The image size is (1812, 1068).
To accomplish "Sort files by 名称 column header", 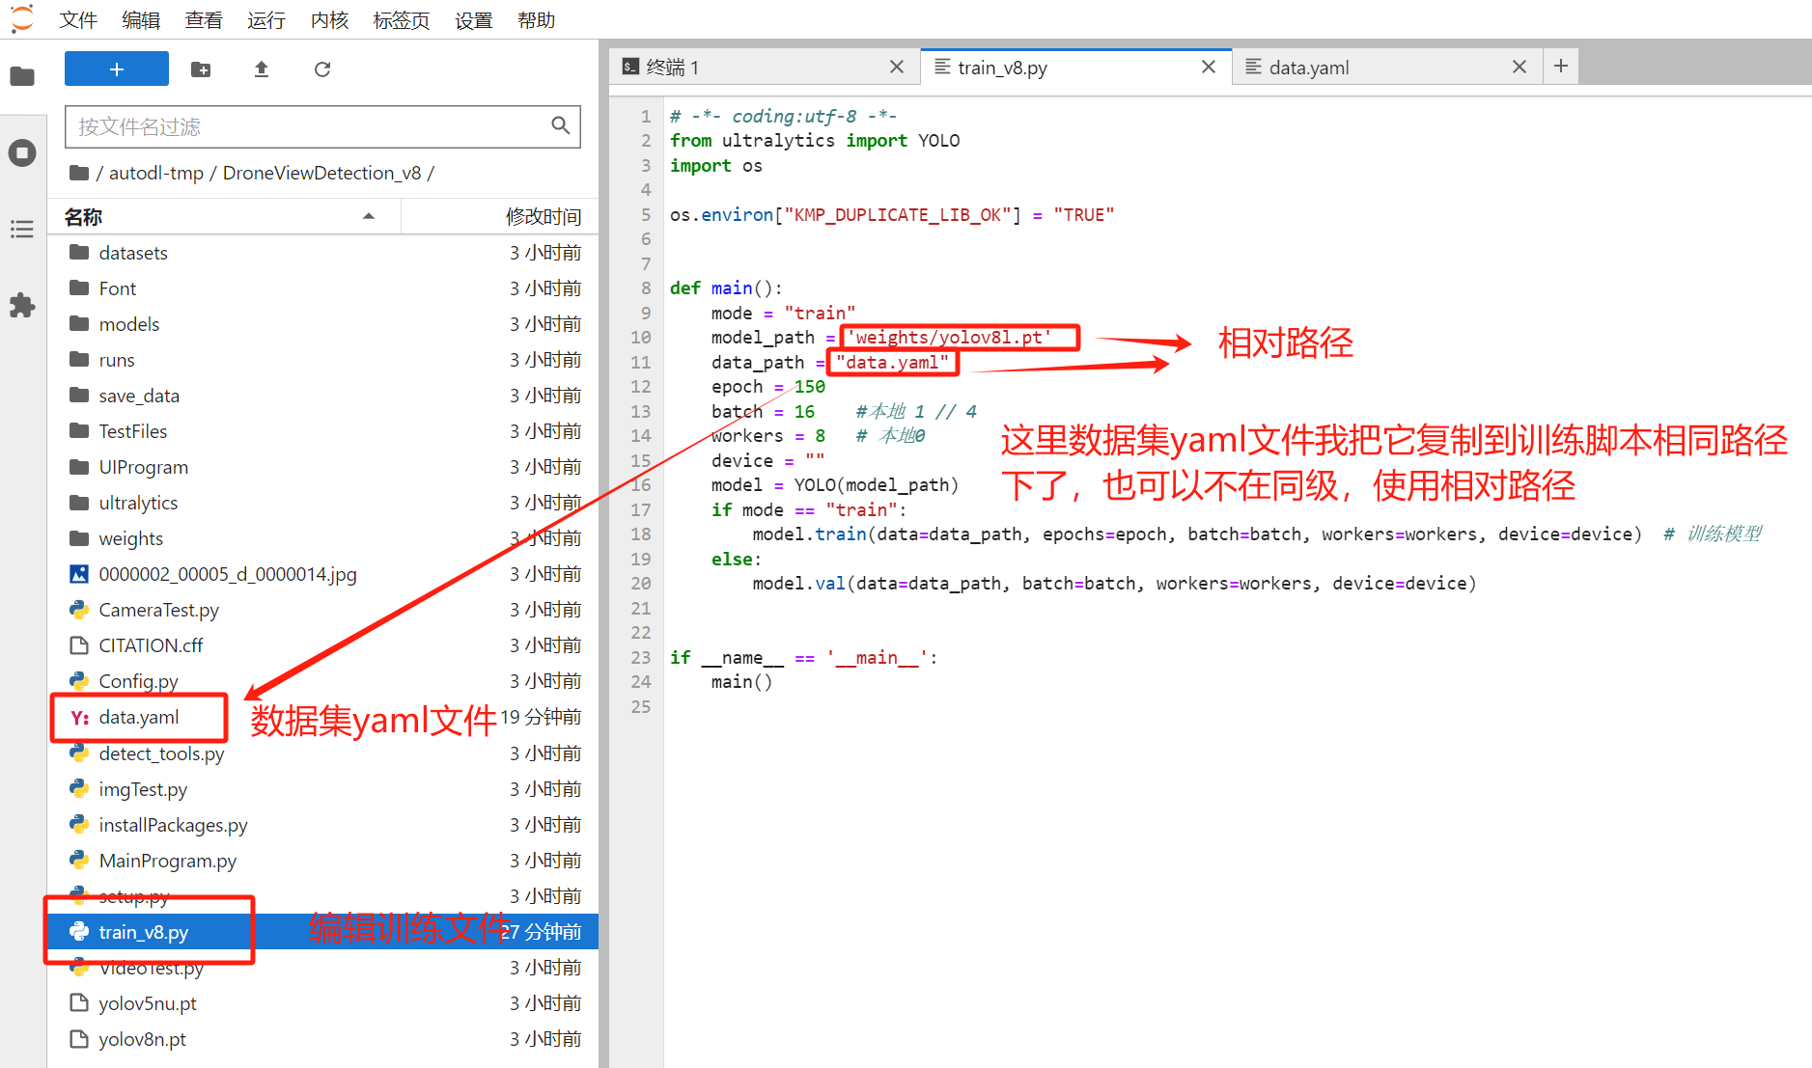I will click(84, 217).
